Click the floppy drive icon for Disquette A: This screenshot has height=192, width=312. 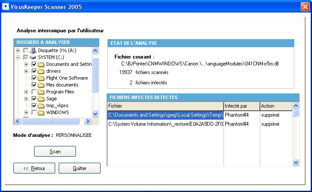[33, 50]
